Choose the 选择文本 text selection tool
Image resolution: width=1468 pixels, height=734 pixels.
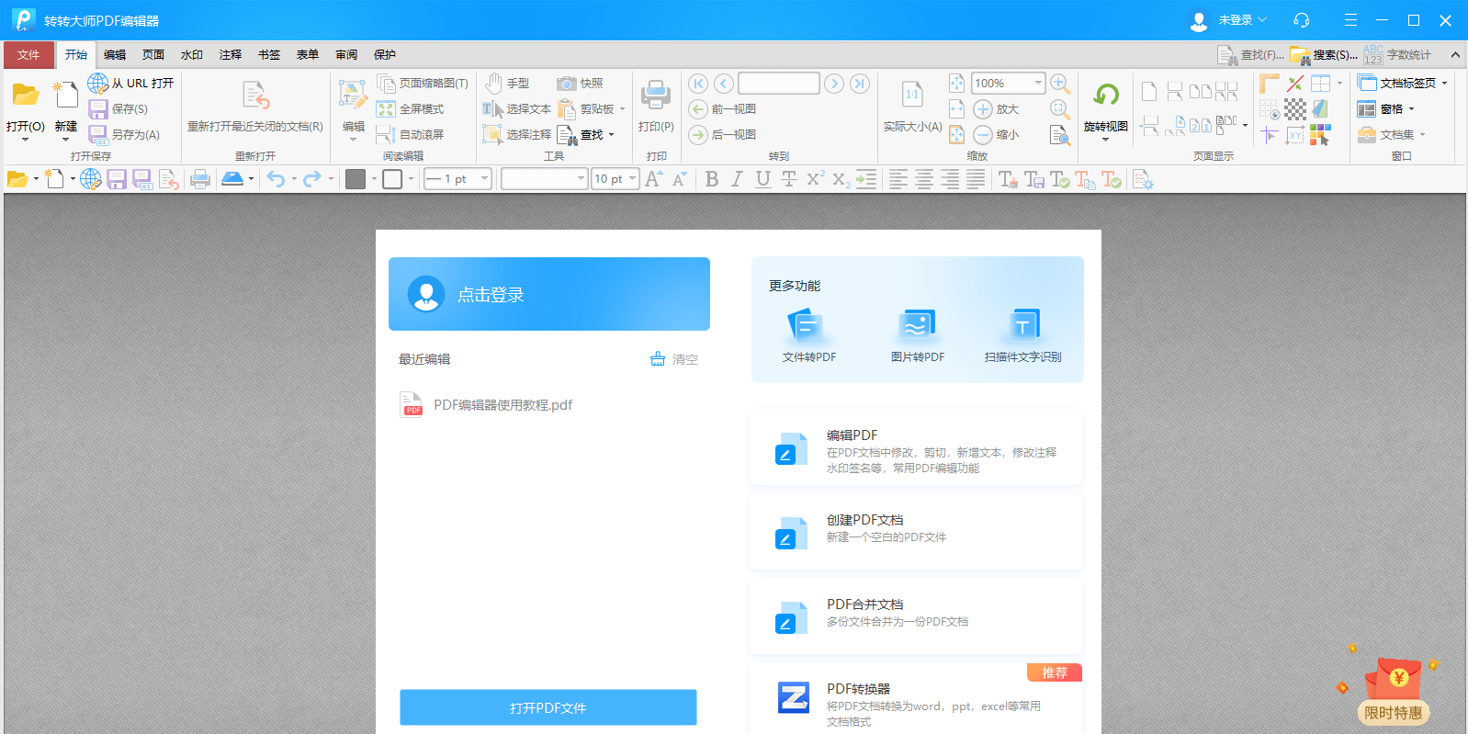point(517,109)
